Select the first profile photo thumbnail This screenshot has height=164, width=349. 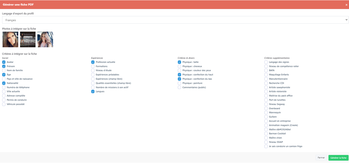pos(10,40)
